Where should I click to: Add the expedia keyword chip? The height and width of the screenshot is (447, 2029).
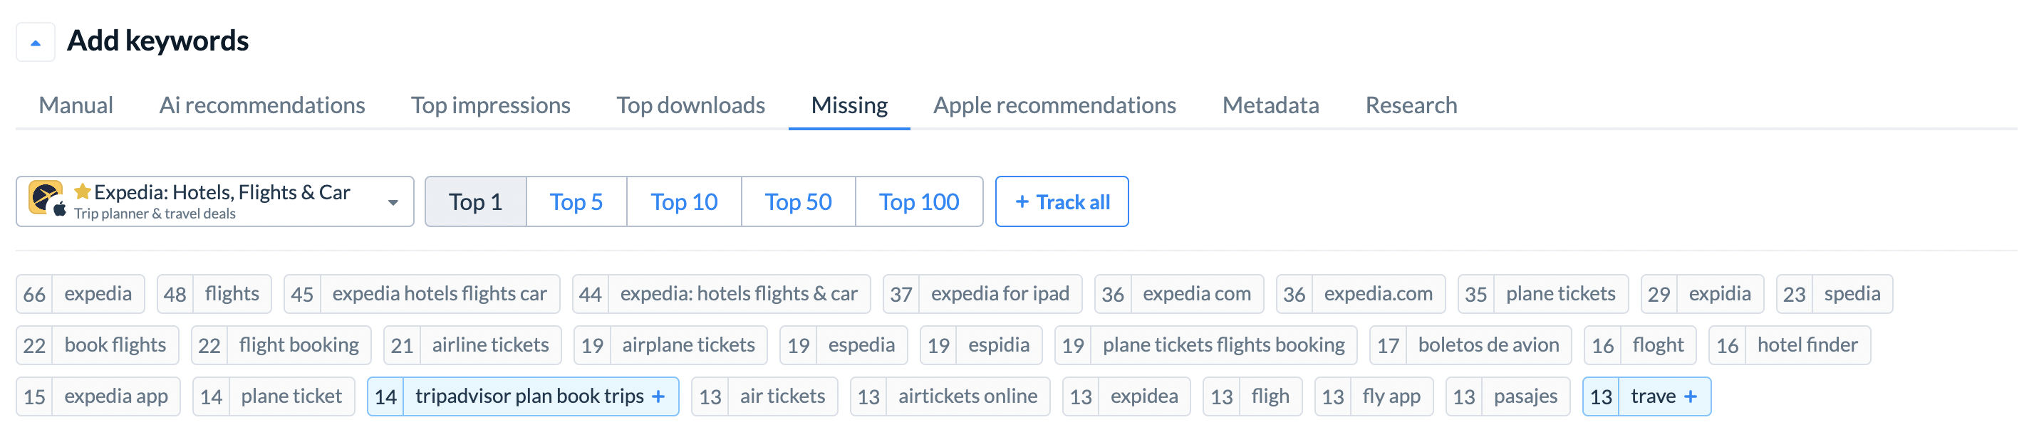click(x=81, y=295)
